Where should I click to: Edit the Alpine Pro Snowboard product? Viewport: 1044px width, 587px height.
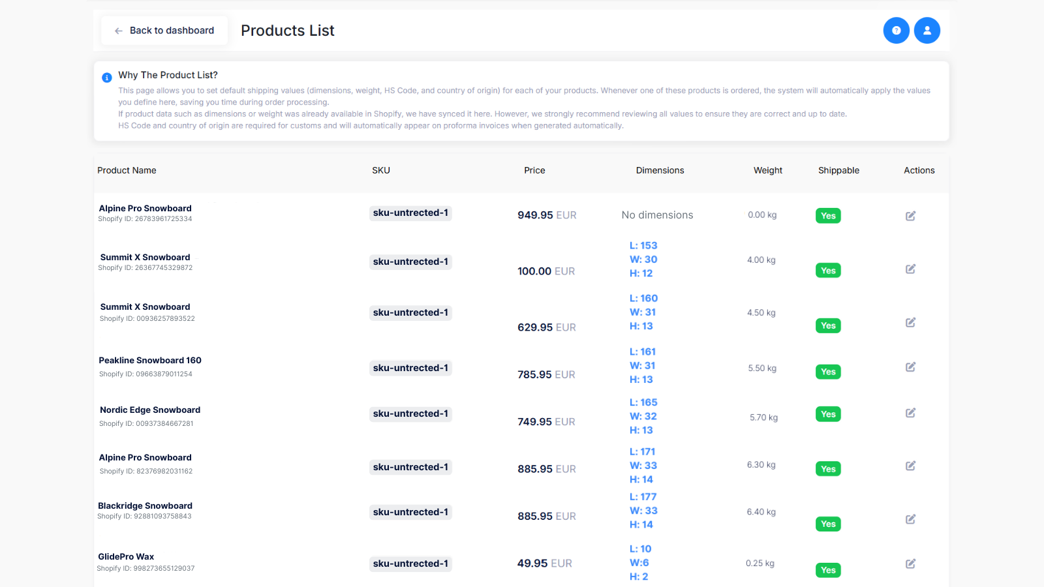click(911, 215)
